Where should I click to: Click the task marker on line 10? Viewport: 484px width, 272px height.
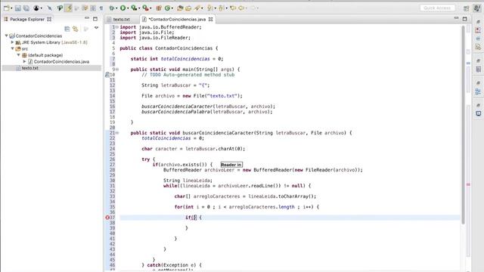point(107,75)
